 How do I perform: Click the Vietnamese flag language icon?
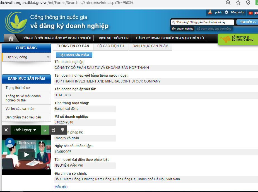pyautogui.click(x=250, y=13)
